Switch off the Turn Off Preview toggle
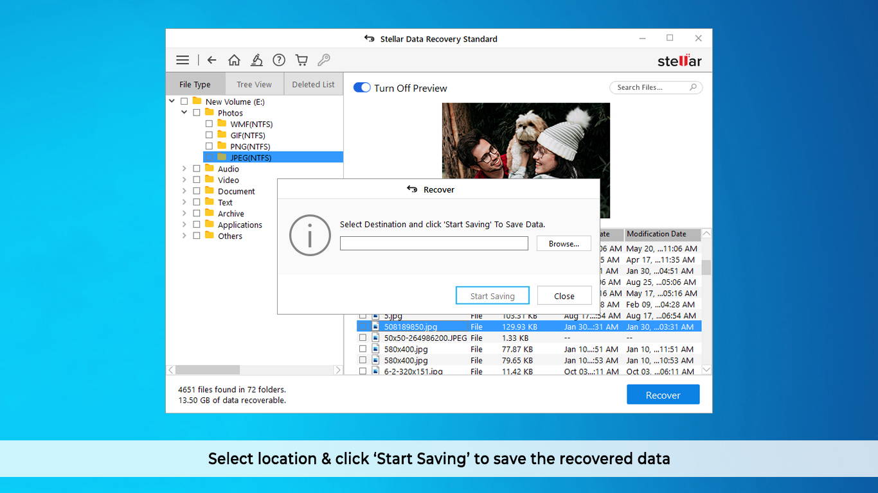Viewport: 878px width, 493px height. coord(361,87)
